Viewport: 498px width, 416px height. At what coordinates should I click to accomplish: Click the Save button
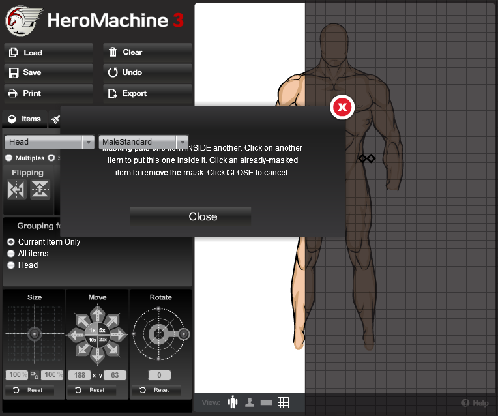(49, 73)
